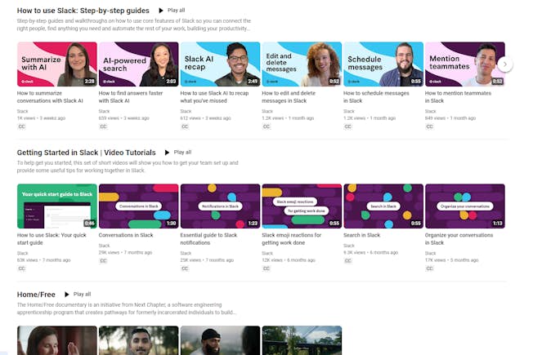Open the AI-powered search video thumbnail
The height and width of the screenshot is (355, 533).
coord(138,64)
